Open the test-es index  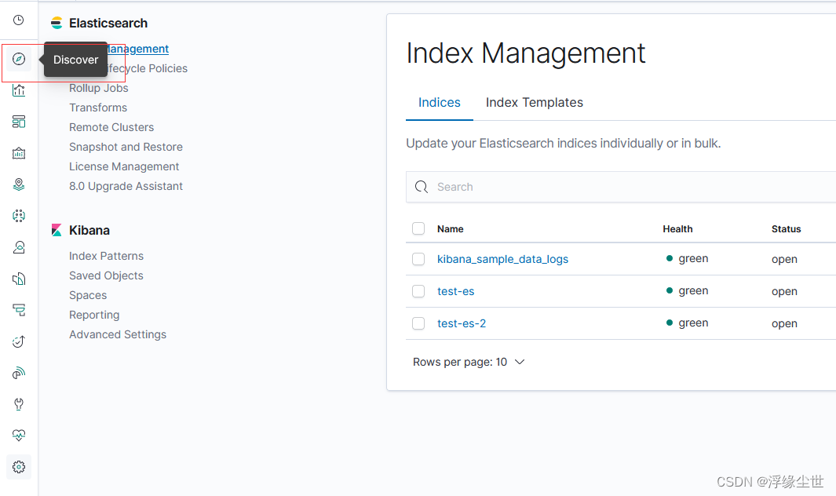pyautogui.click(x=456, y=291)
